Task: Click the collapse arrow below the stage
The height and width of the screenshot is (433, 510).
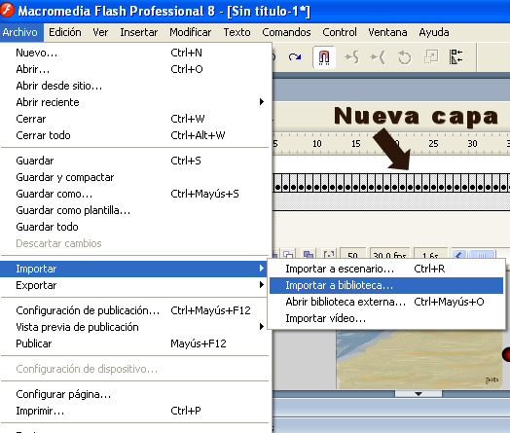Action: coord(419,394)
